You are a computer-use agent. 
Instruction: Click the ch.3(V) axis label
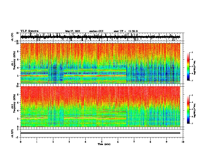pos(12,133)
